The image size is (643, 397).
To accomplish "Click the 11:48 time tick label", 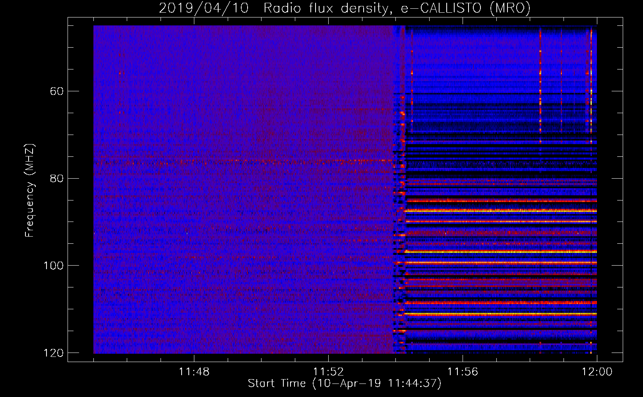I will point(194,372).
